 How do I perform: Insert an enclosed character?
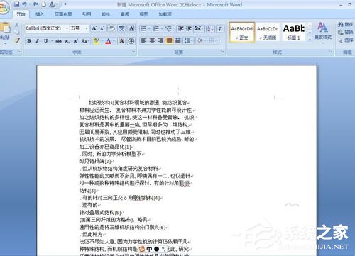[x=131, y=41]
